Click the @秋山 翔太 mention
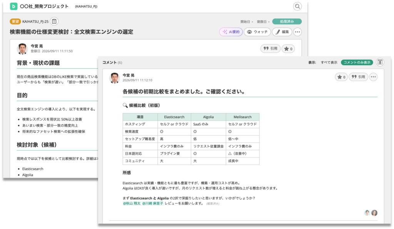 point(132,203)
